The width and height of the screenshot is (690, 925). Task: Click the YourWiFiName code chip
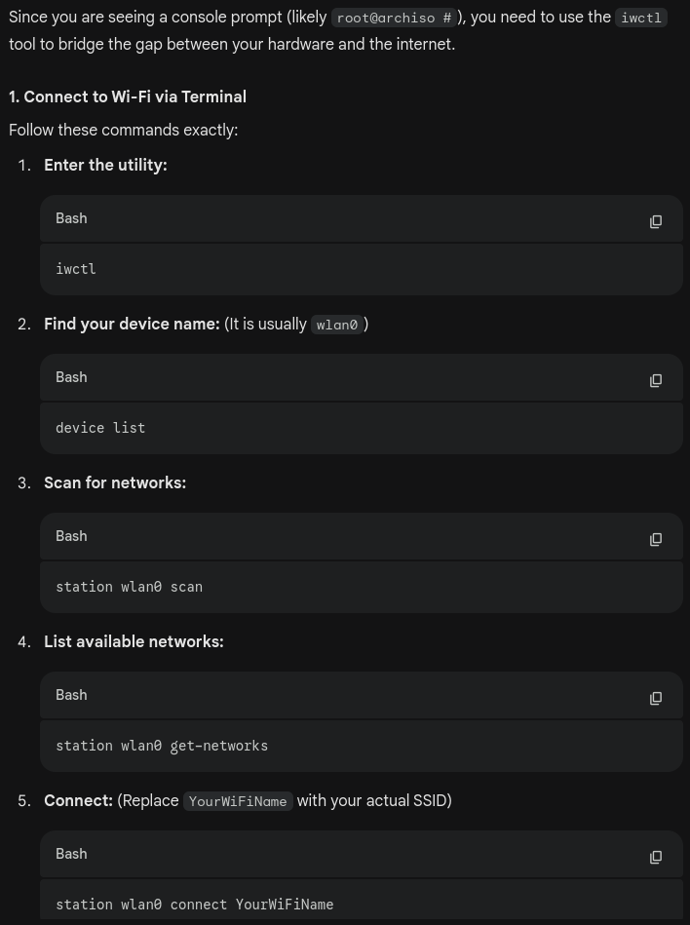pyautogui.click(x=238, y=801)
